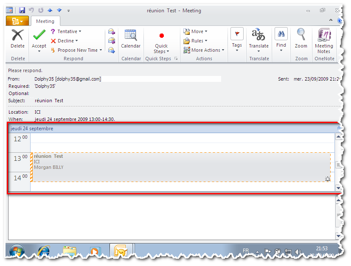The image size is (351, 266).
Task: Click the Quick Steps red icon
Action: point(161,36)
